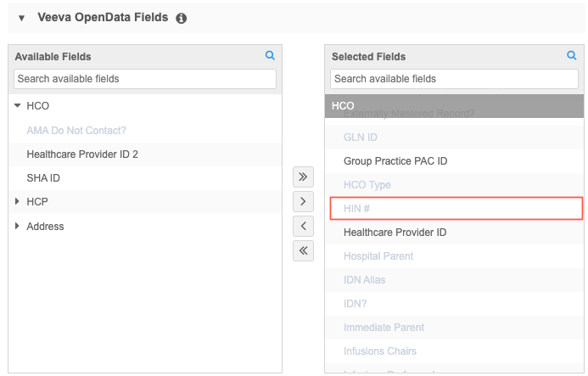The width and height of the screenshot is (588, 376).
Task: Select Healthcare Provider ID 2 field
Action: (82, 154)
